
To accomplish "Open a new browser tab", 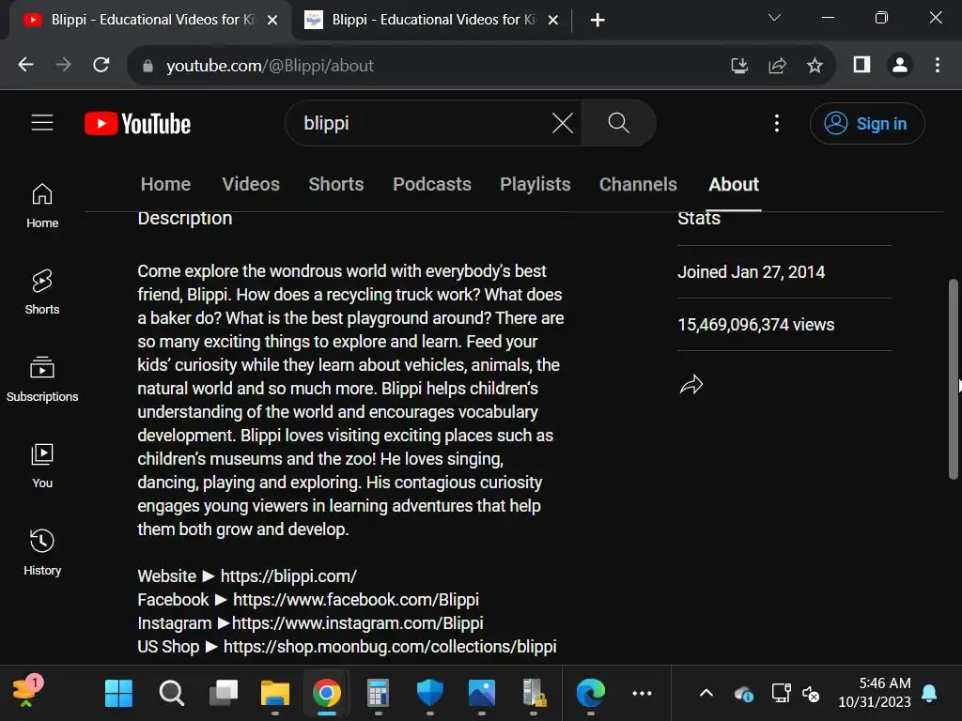I will (x=597, y=21).
